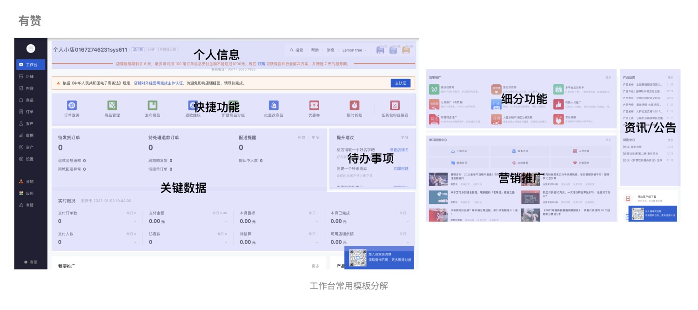Open the 批量改商品 shortcut icon
Image resolution: width=698 pixels, height=310 pixels.
point(274,105)
